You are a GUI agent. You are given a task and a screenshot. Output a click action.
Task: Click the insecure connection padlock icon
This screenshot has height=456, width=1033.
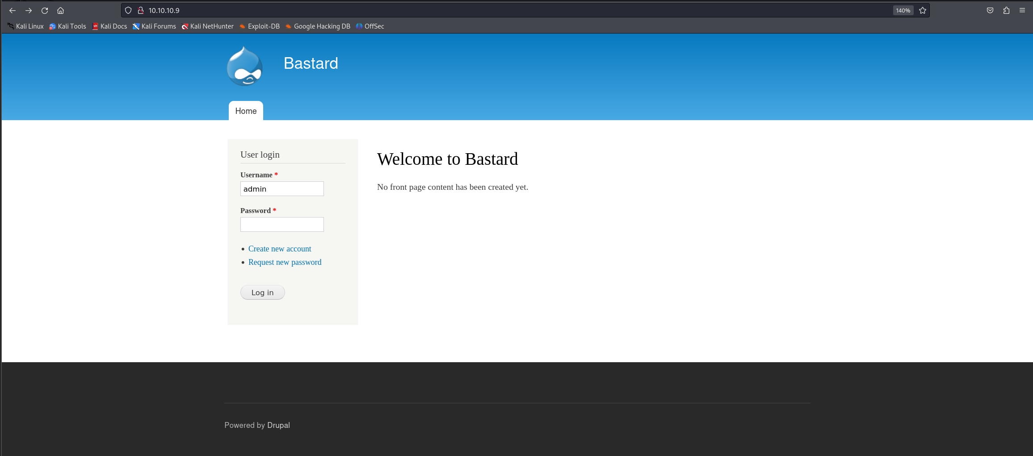coord(141,10)
